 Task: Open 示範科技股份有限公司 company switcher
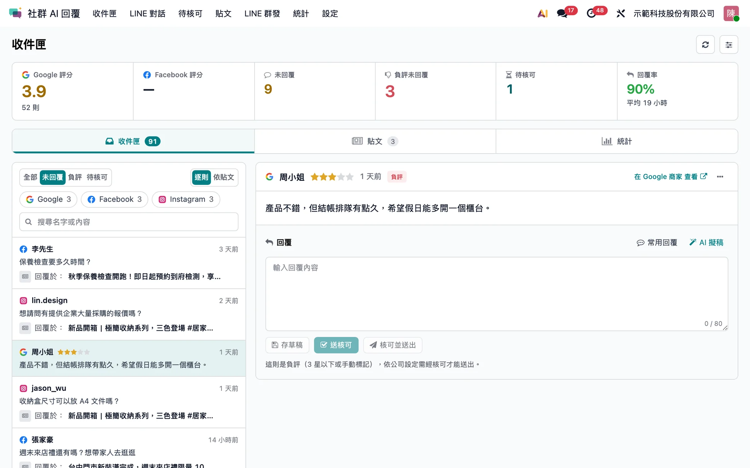(x=674, y=14)
